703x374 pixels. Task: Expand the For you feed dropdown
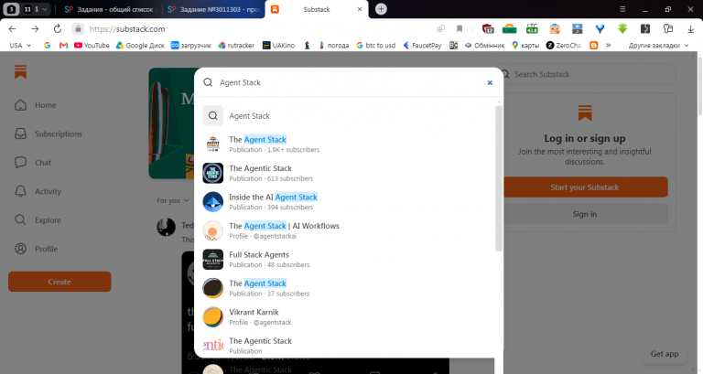(173, 200)
